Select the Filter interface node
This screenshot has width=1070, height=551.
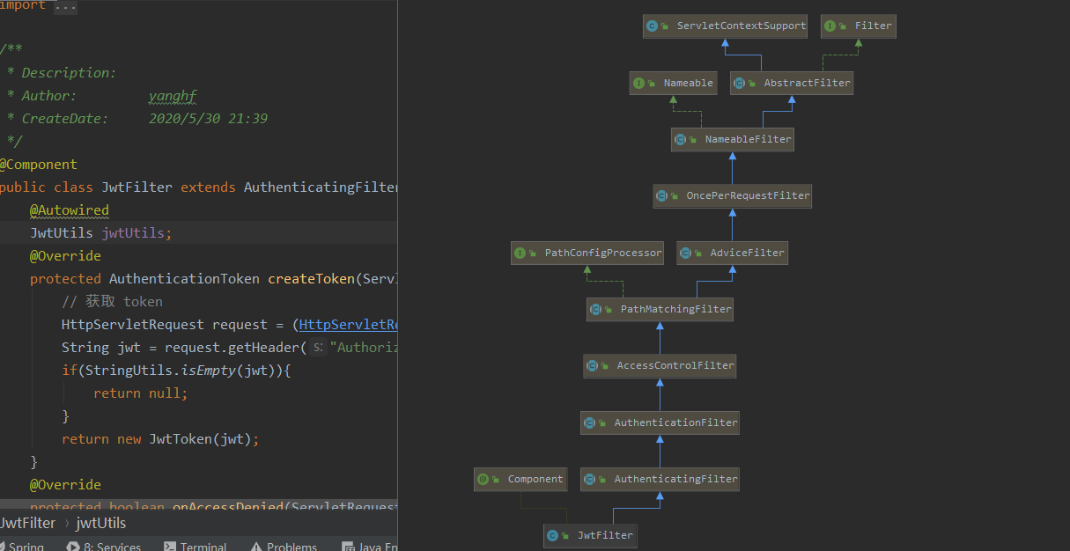point(859,26)
